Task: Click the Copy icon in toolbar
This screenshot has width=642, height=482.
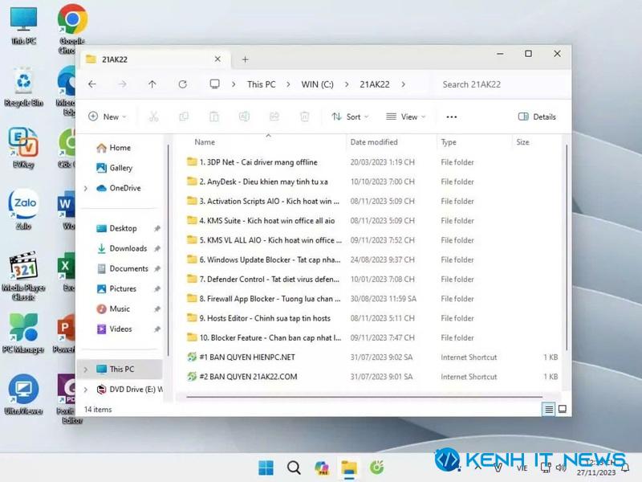Action: pos(184,116)
